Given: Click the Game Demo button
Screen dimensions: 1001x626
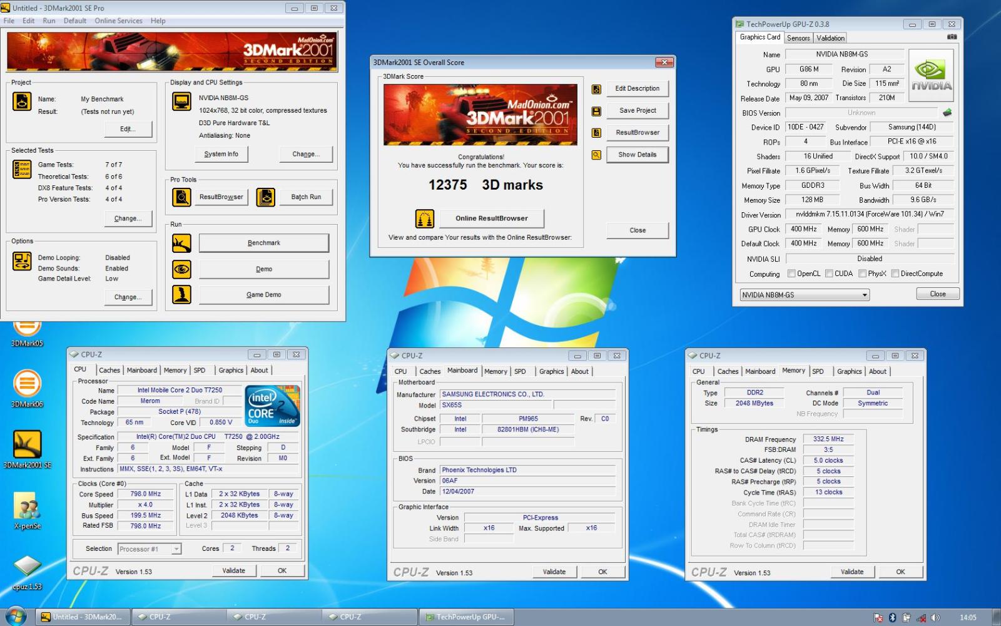Looking at the screenshot, I should click(264, 295).
